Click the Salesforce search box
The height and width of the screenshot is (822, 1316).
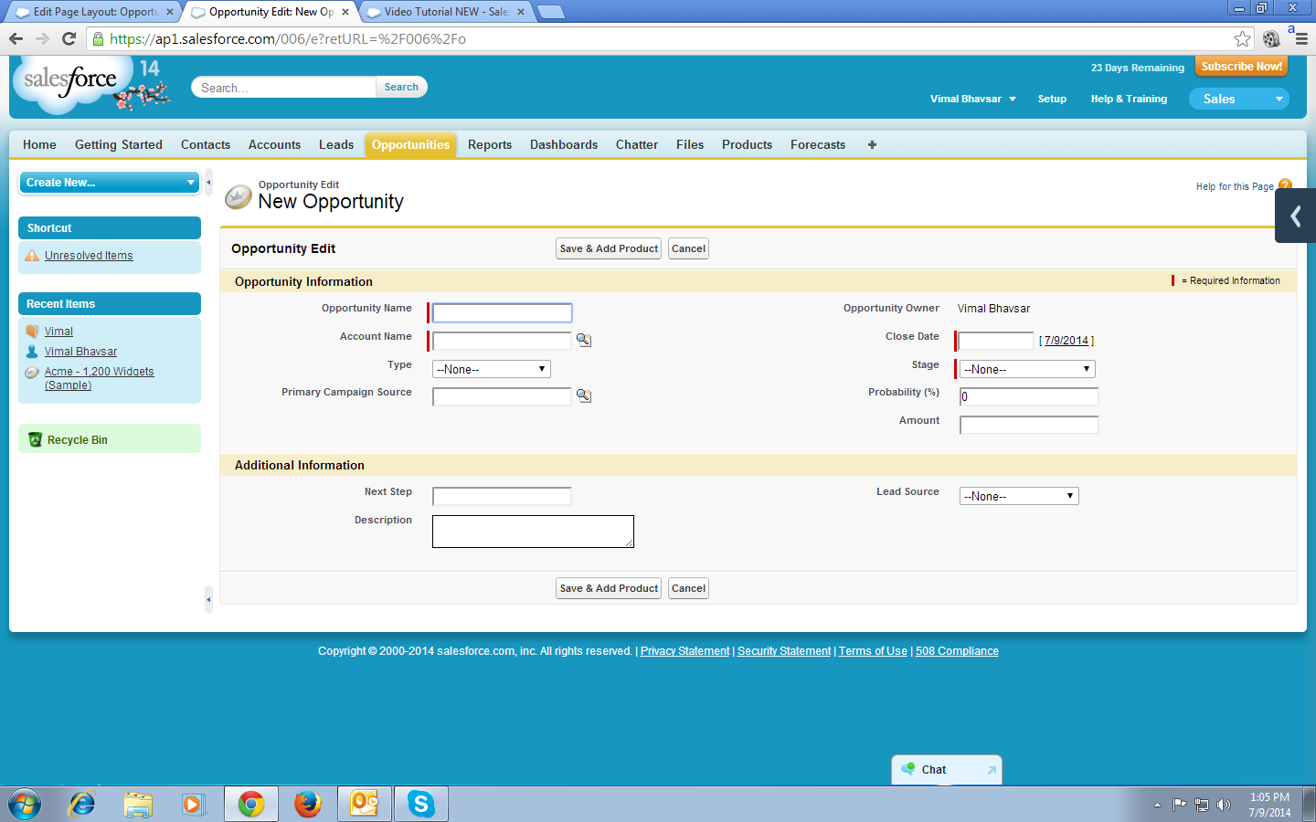[x=284, y=88]
